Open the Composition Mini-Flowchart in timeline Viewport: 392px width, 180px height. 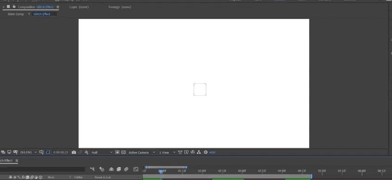(x=92, y=169)
